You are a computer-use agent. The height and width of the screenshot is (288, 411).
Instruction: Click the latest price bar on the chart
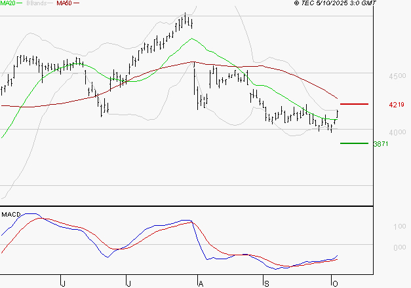coord(337,115)
